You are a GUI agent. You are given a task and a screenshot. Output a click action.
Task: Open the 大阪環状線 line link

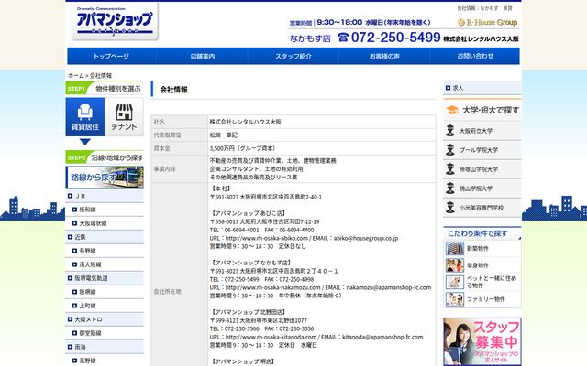(93, 223)
